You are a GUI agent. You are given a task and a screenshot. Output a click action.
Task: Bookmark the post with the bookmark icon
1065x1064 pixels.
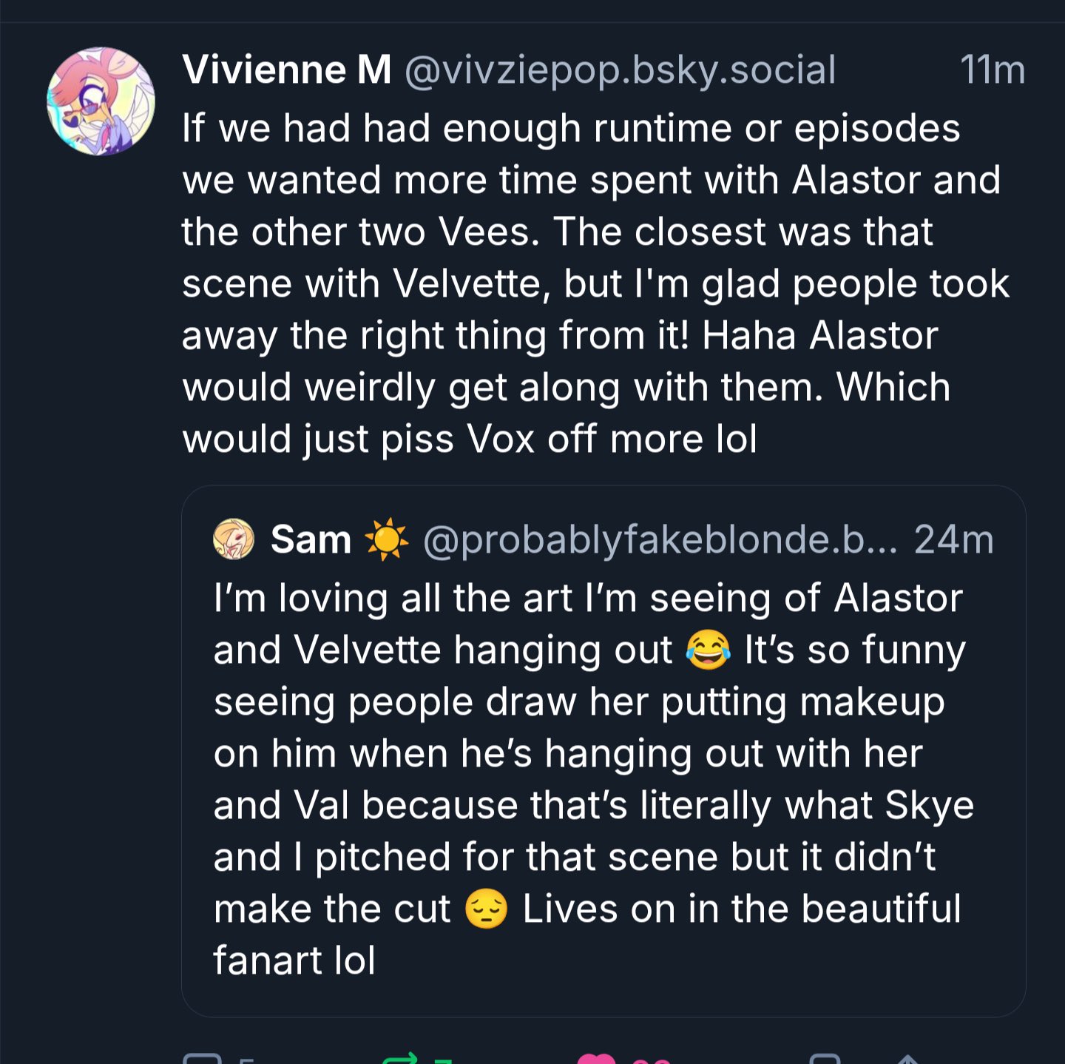[825, 1060]
